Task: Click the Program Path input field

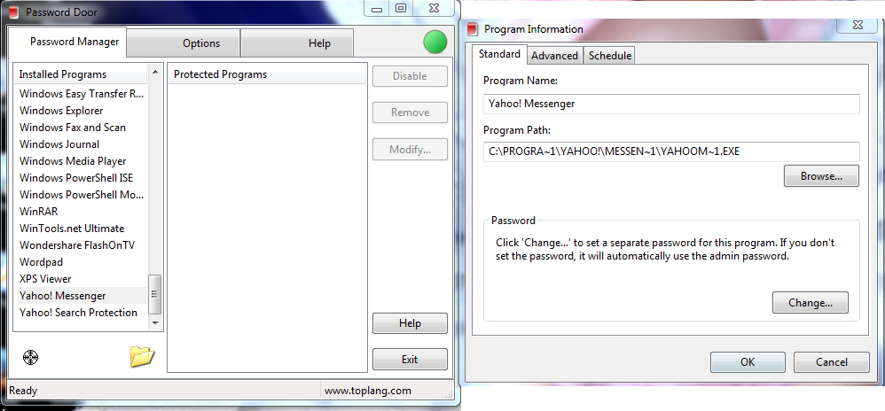Action: point(671,151)
